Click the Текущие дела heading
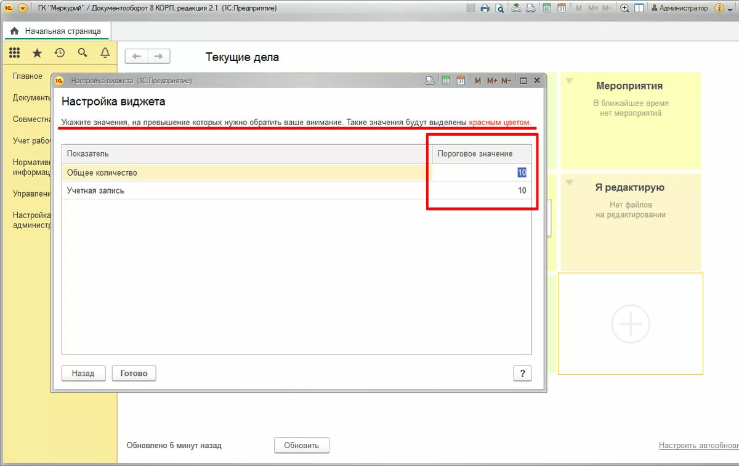The height and width of the screenshot is (466, 739). coord(242,57)
